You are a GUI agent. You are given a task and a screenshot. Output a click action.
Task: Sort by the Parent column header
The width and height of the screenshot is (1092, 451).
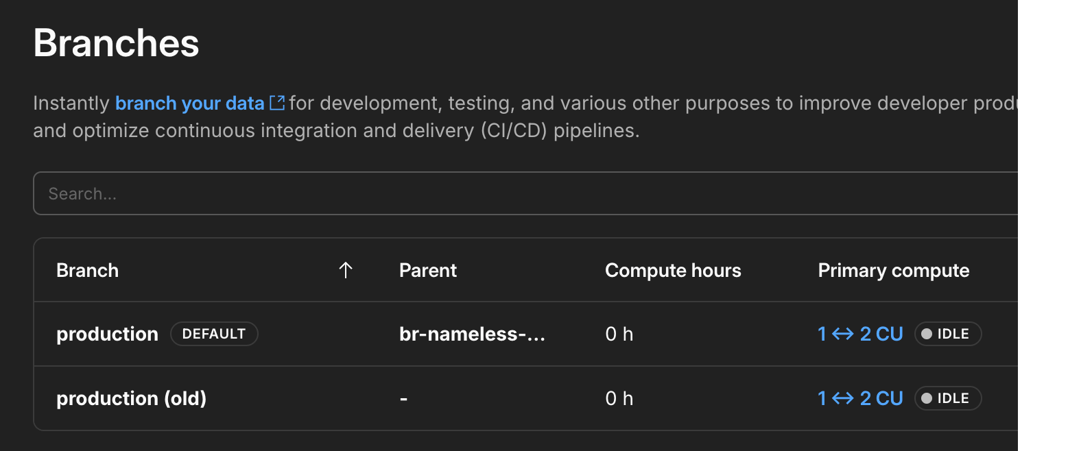[427, 270]
